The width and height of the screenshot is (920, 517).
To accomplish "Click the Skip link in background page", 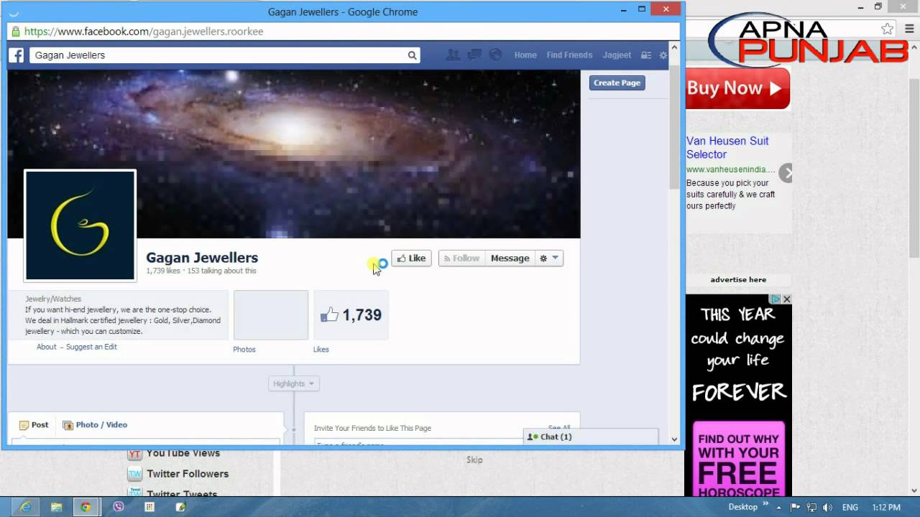I will pyautogui.click(x=474, y=460).
